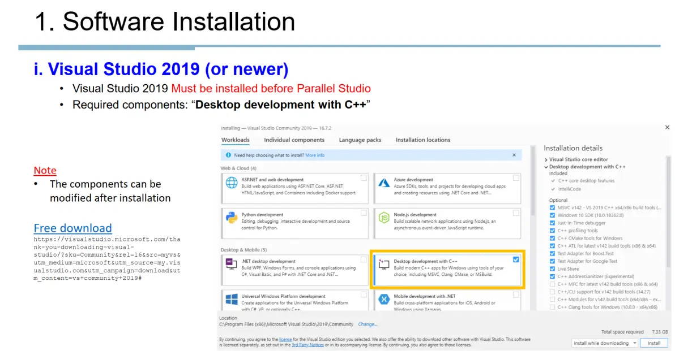
Task: Enable the C++ MFC for latest v142 checkbox
Action: [x=552, y=284]
